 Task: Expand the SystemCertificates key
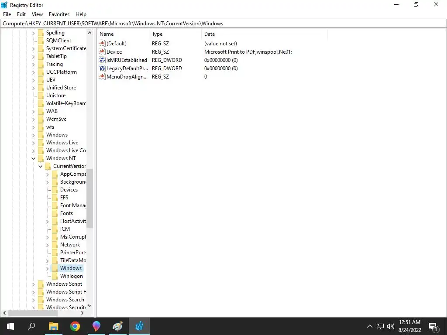tap(33, 49)
